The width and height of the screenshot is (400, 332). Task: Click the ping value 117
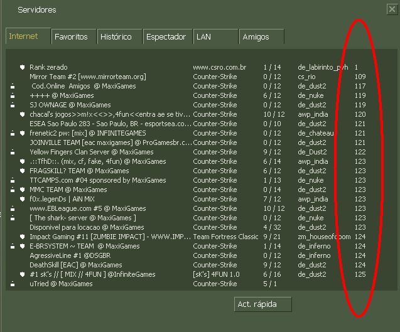(360, 86)
